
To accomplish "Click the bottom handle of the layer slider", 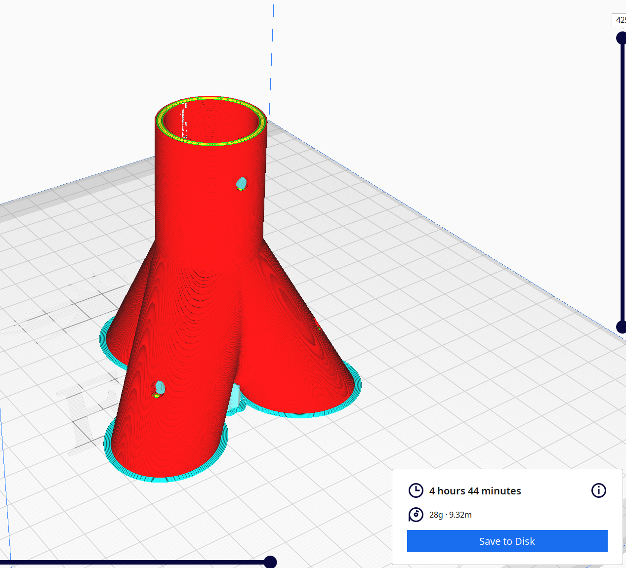I will pyautogui.click(x=621, y=327).
